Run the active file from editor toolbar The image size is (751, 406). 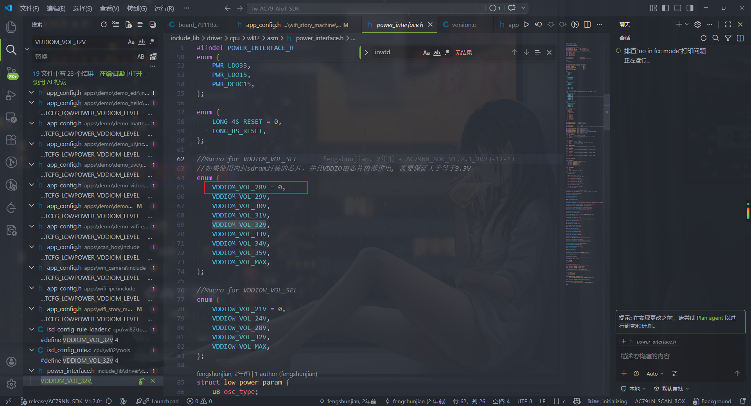coord(526,25)
